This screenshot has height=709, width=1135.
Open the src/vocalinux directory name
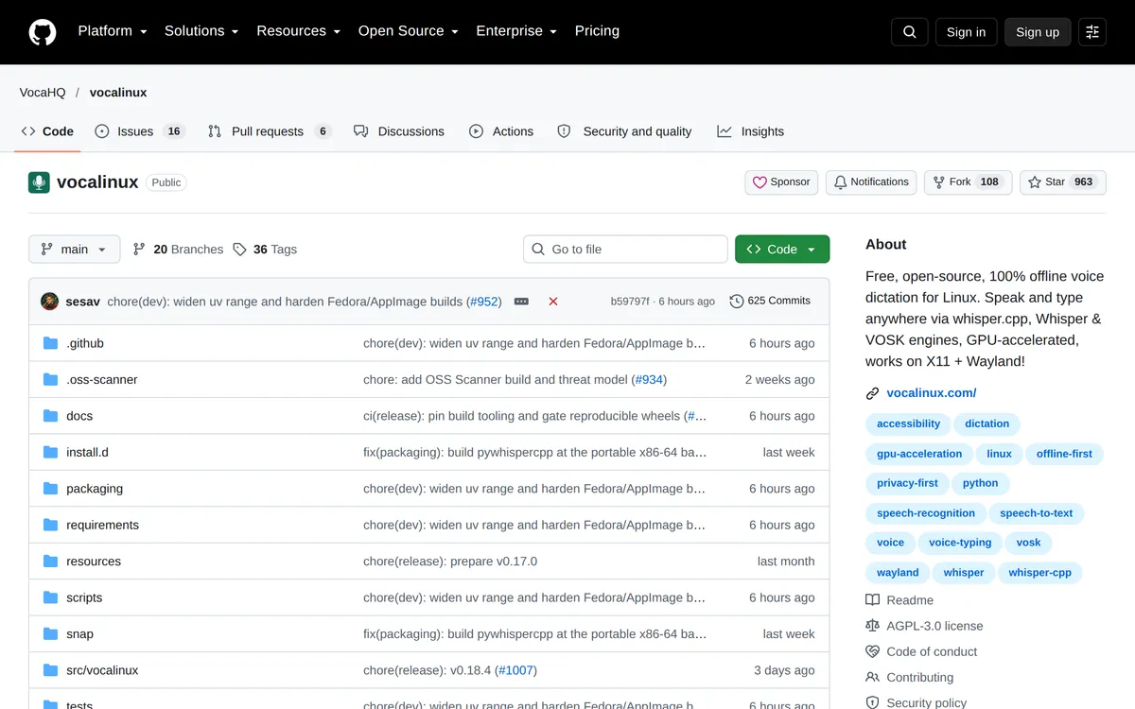[102, 670]
